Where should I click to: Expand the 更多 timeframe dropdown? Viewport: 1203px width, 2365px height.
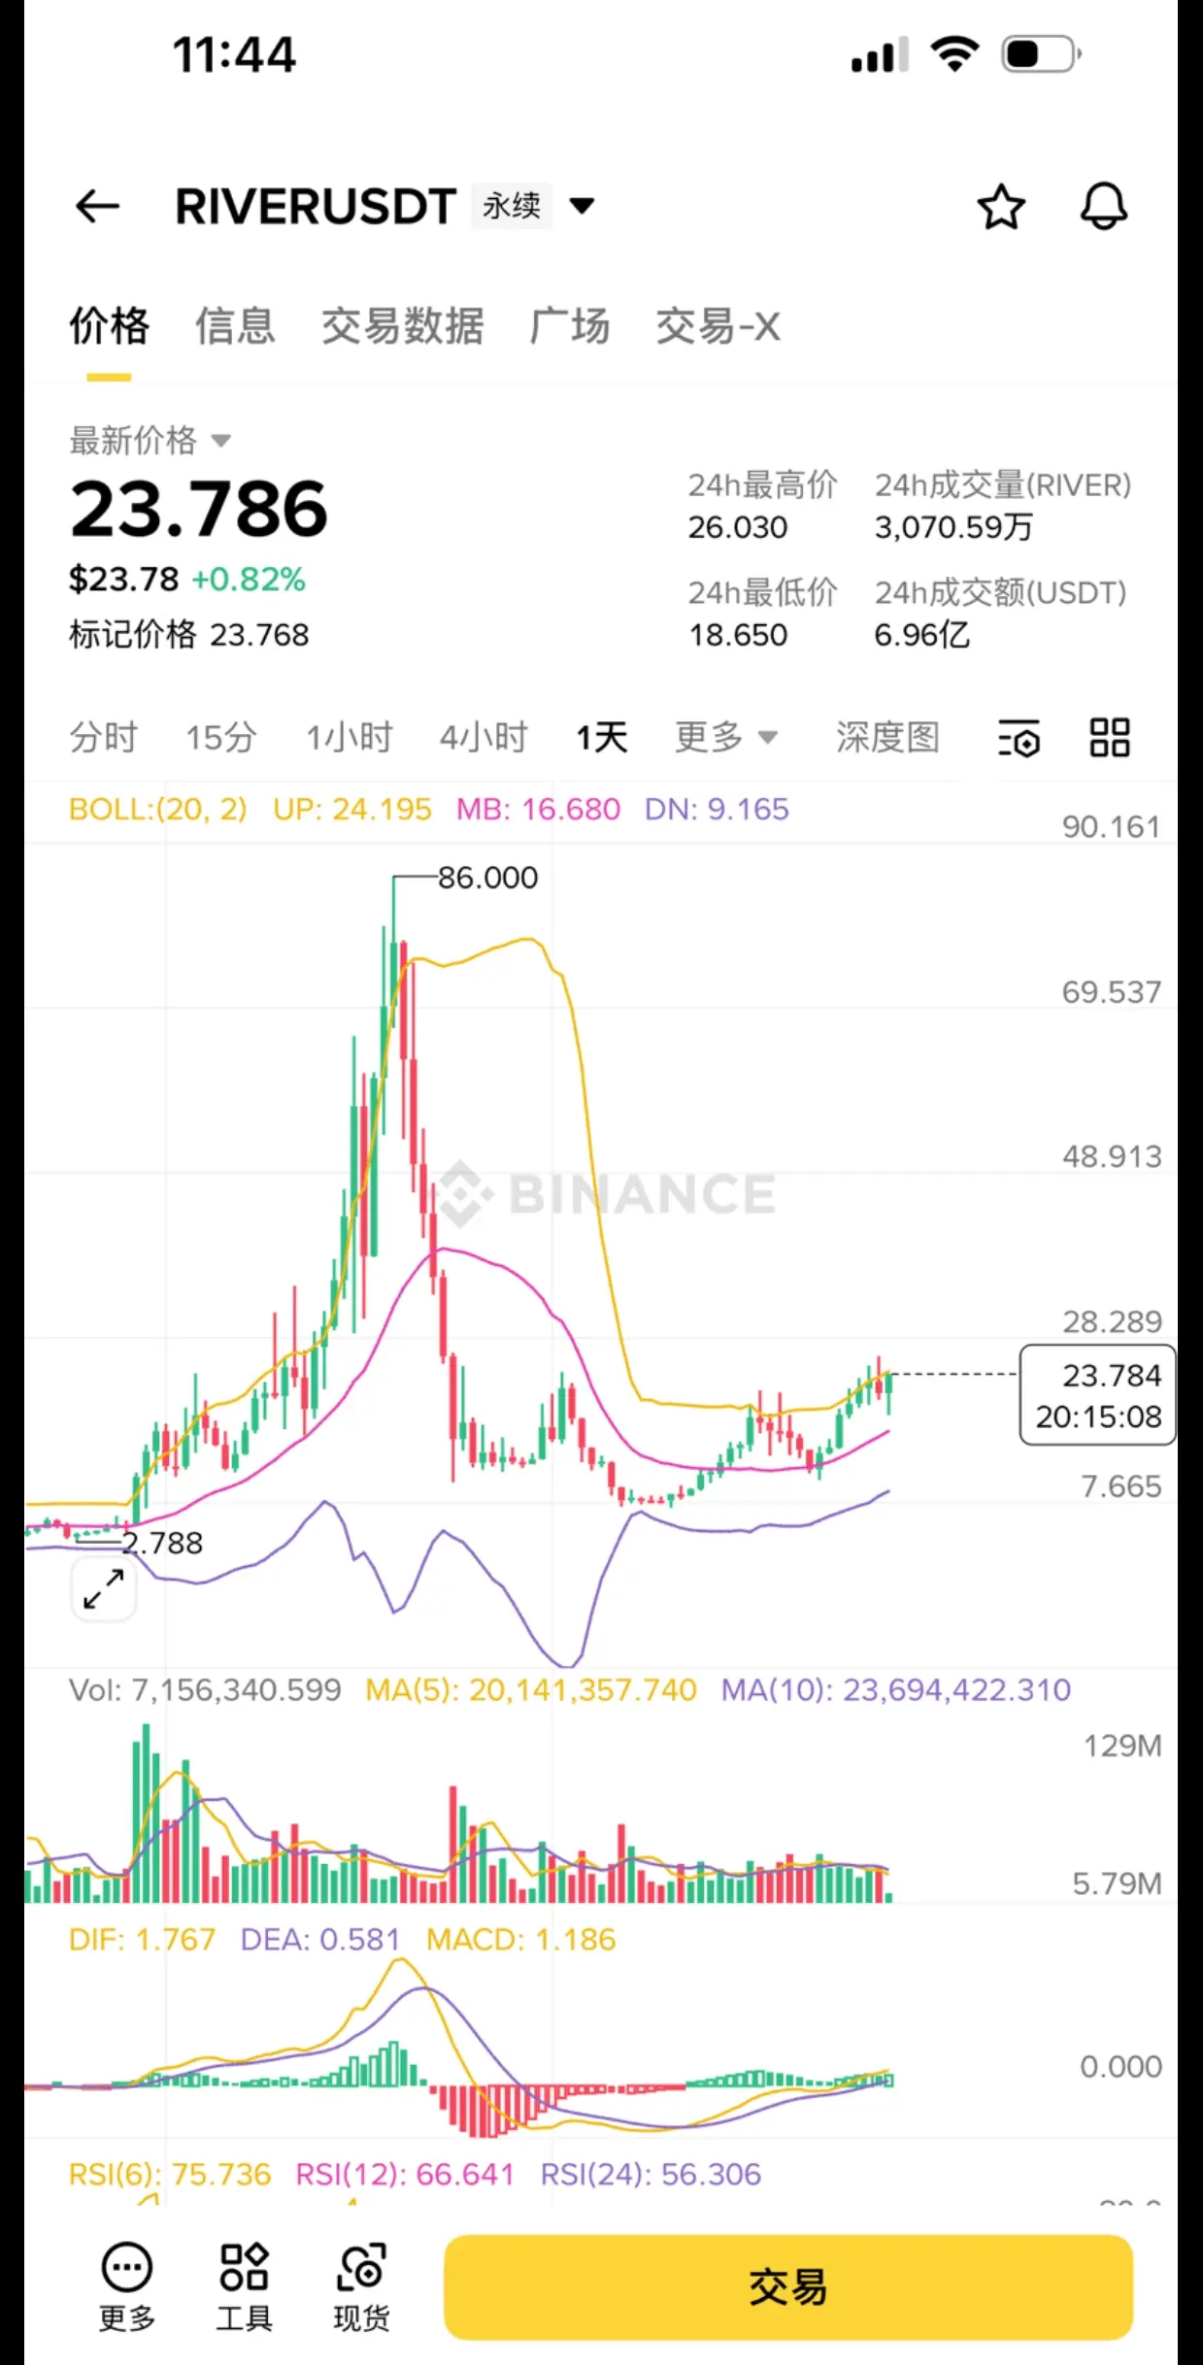coord(726,737)
